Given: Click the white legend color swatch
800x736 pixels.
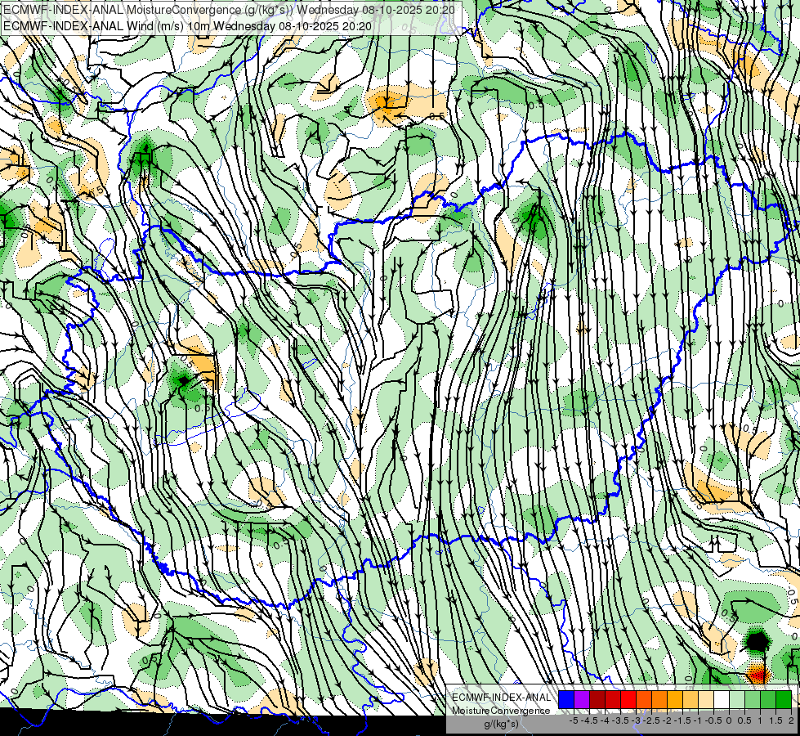Looking at the screenshot, I should pyautogui.click(x=722, y=699).
